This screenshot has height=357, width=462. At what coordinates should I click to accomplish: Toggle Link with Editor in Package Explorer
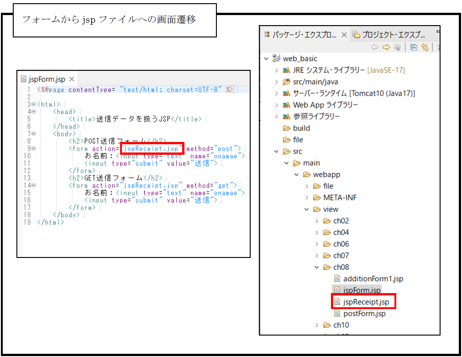pos(425,47)
